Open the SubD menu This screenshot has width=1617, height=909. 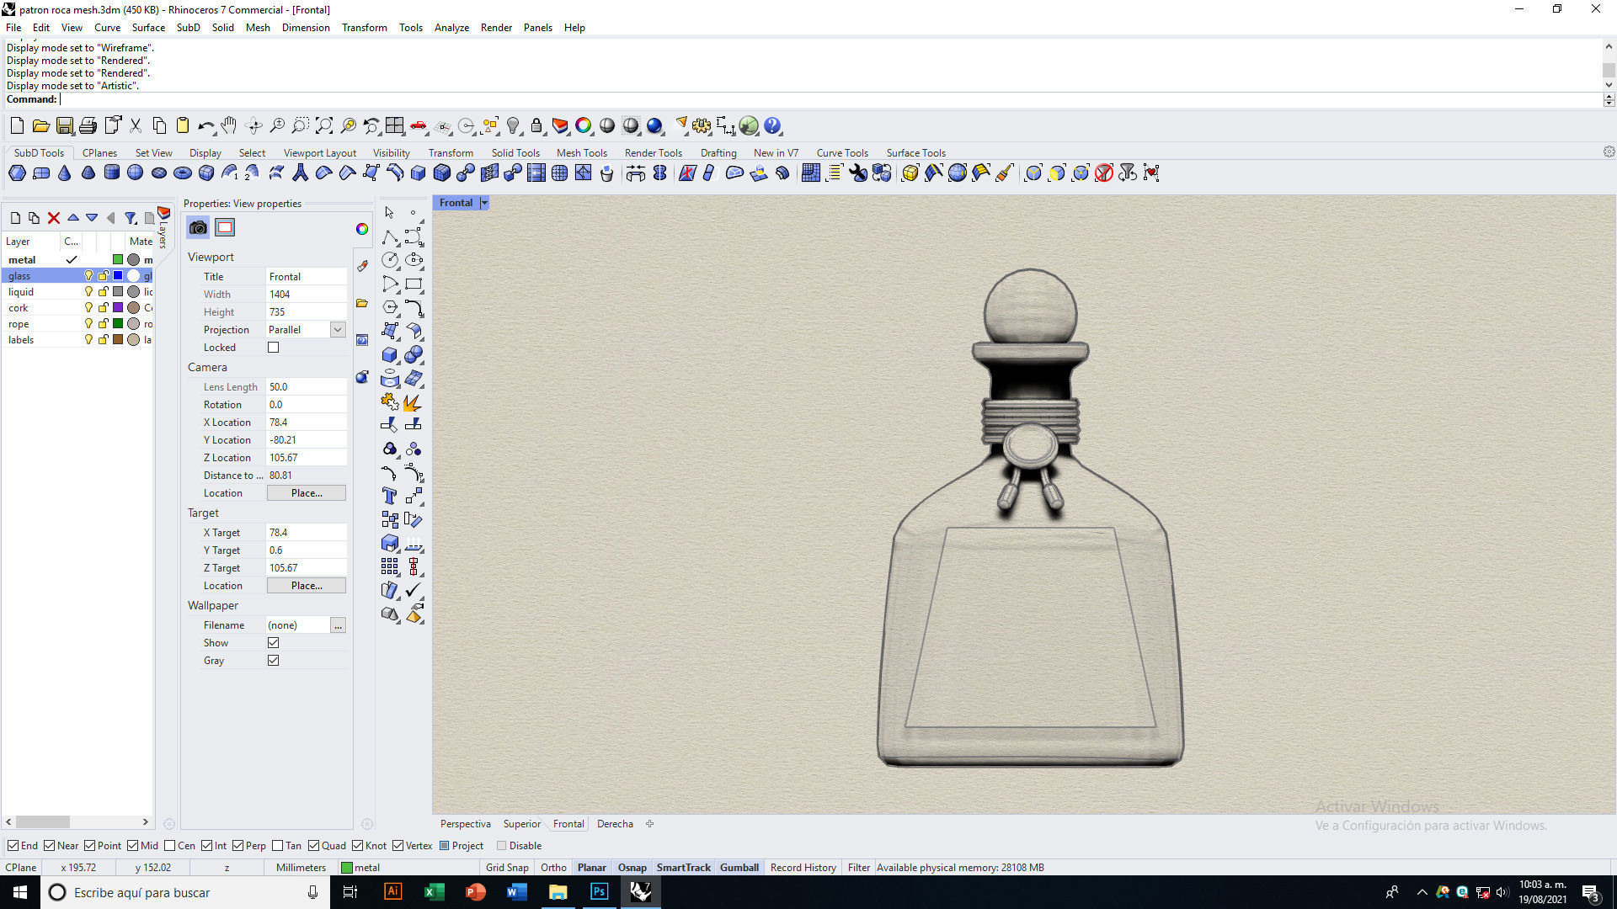tap(188, 28)
